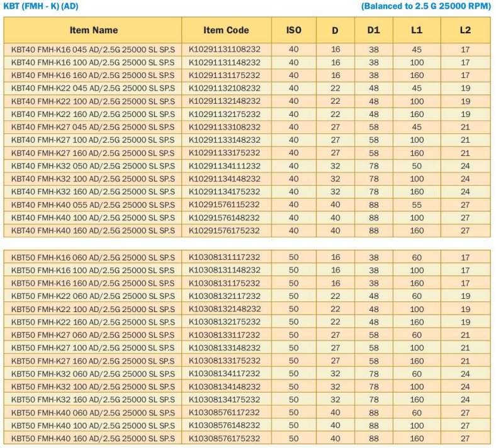The image size is (496, 448).
Task: Click the D1 column header
Action: [x=374, y=30]
